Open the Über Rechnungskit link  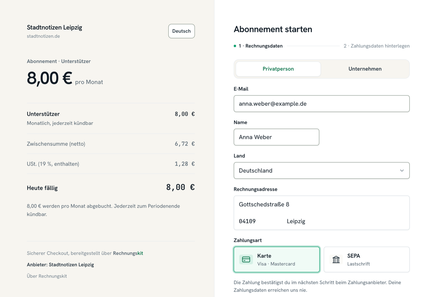coord(47,276)
